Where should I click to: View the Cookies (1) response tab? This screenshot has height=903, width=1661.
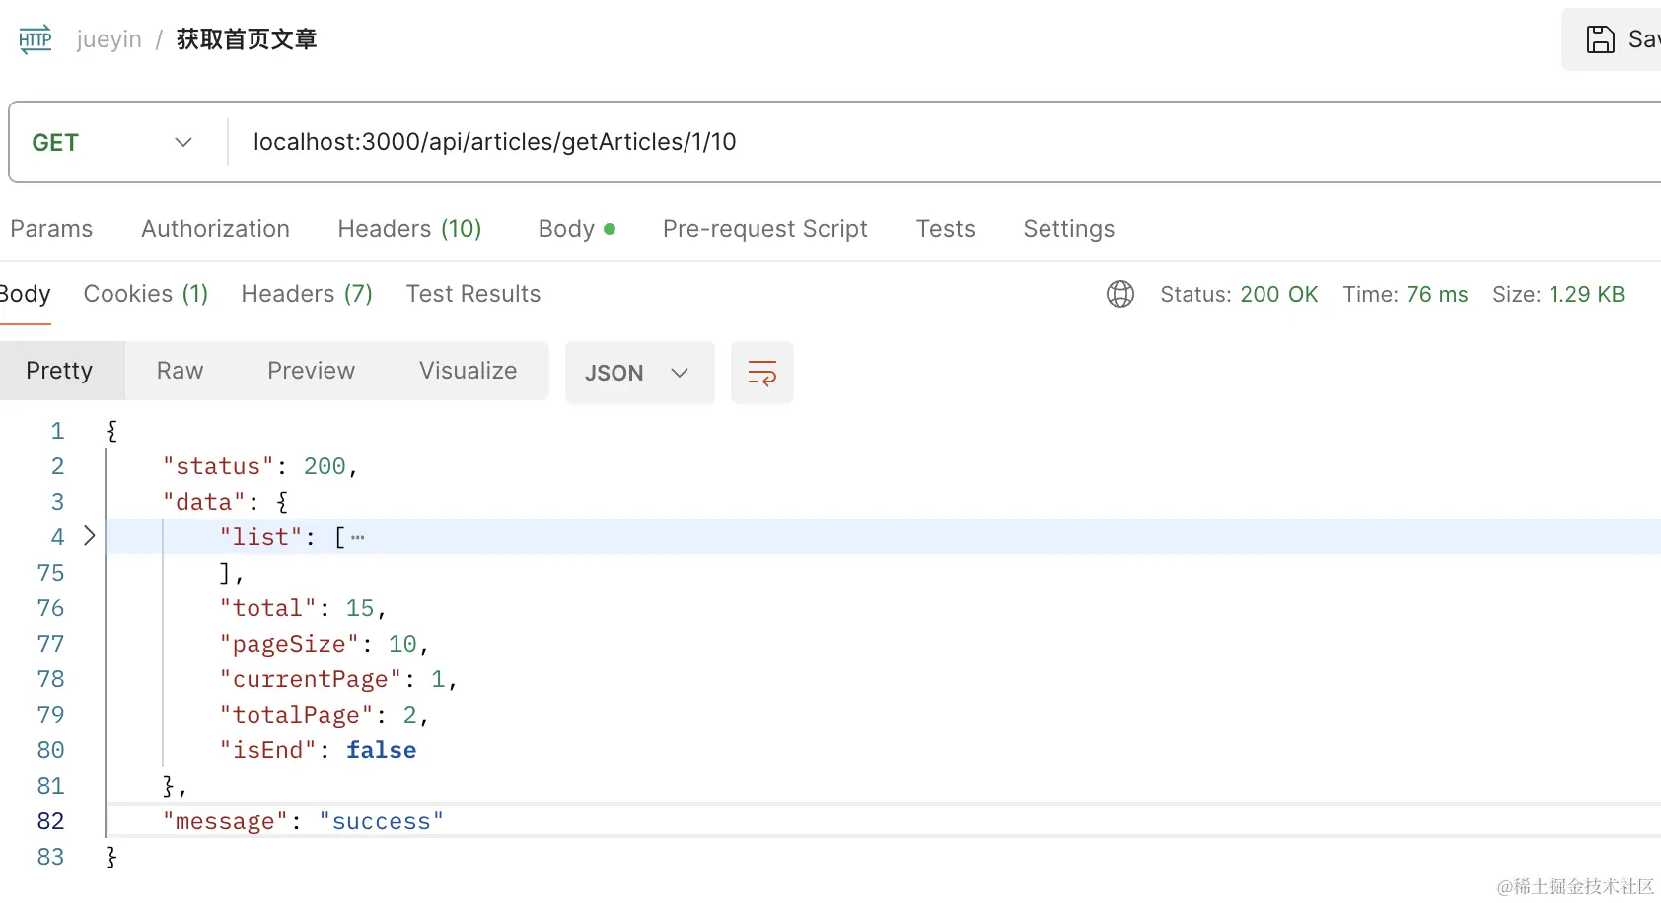[146, 294]
